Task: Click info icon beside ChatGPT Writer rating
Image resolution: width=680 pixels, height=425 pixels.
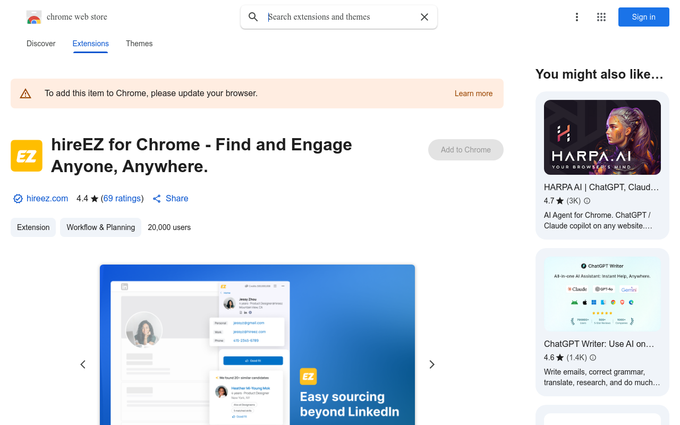Action: tap(593, 358)
